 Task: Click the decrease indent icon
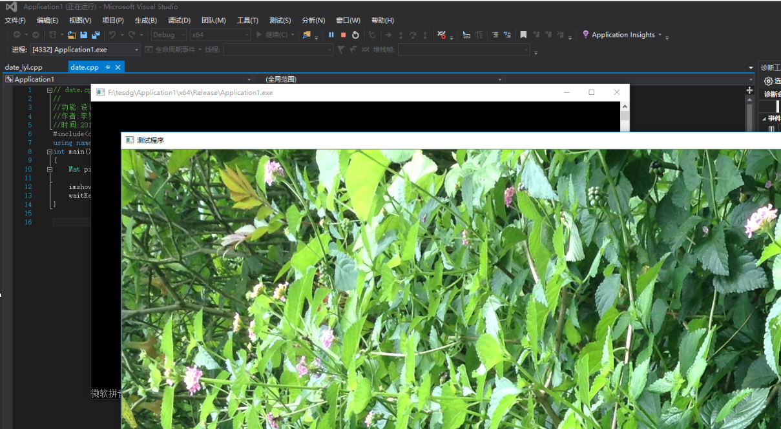click(x=495, y=35)
